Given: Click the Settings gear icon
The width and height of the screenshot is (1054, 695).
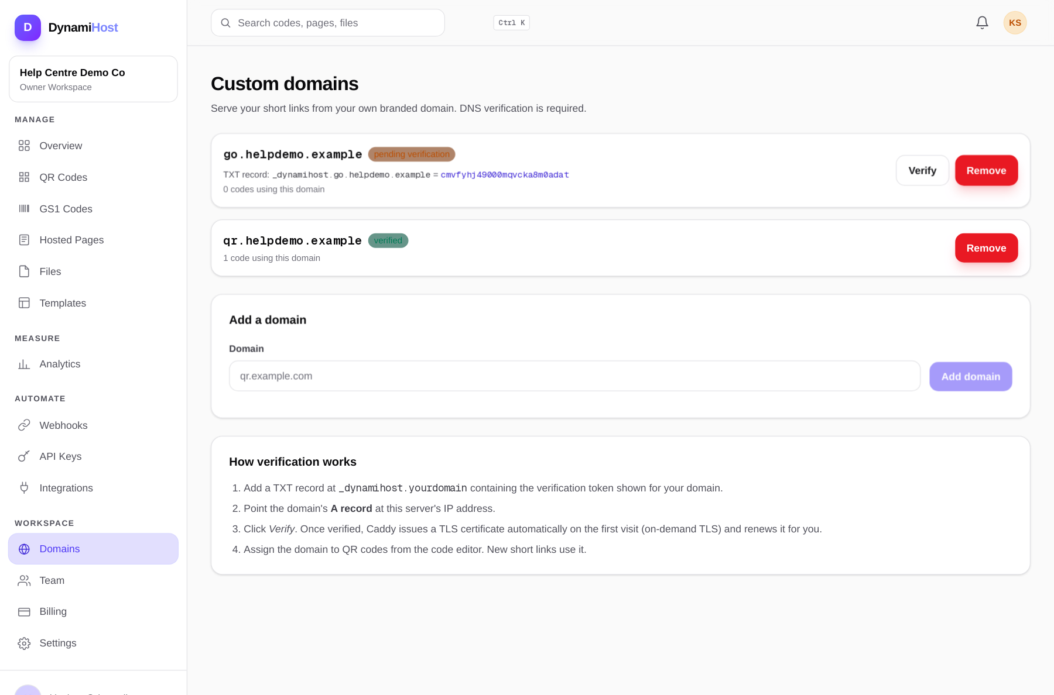Looking at the screenshot, I should (24, 644).
